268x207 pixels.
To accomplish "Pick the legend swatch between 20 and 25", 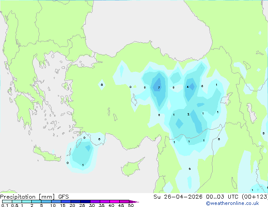I will [76, 202].
